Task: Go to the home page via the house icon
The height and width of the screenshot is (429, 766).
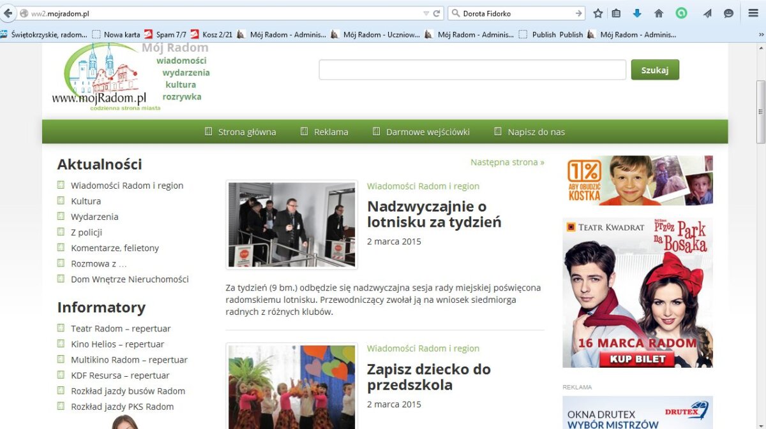Action: pos(659,13)
